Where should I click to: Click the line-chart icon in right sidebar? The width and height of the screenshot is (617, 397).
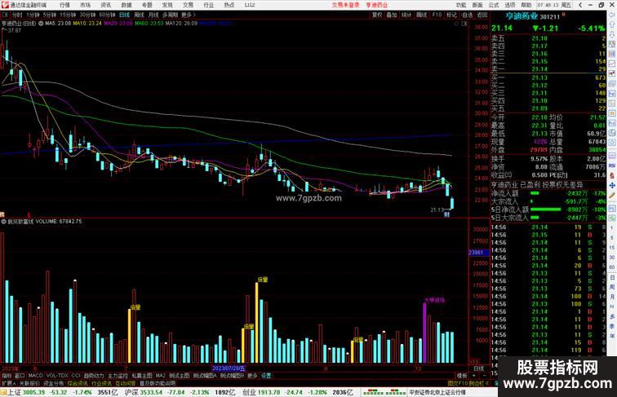[x=612, y=64]
